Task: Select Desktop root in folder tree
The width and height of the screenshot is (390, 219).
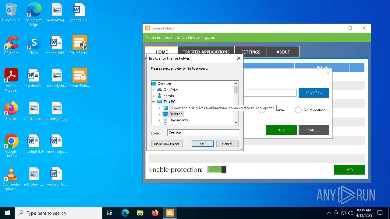Action: click(x=164, y=84)
